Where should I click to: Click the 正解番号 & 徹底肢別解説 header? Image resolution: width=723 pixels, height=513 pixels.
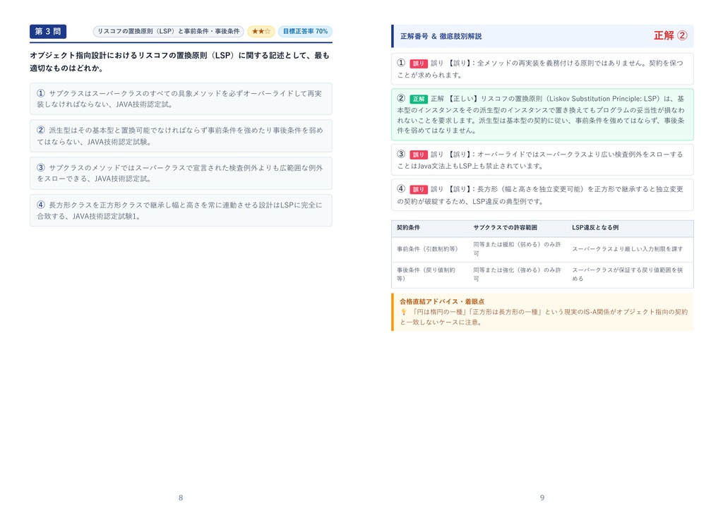point(441,37)
